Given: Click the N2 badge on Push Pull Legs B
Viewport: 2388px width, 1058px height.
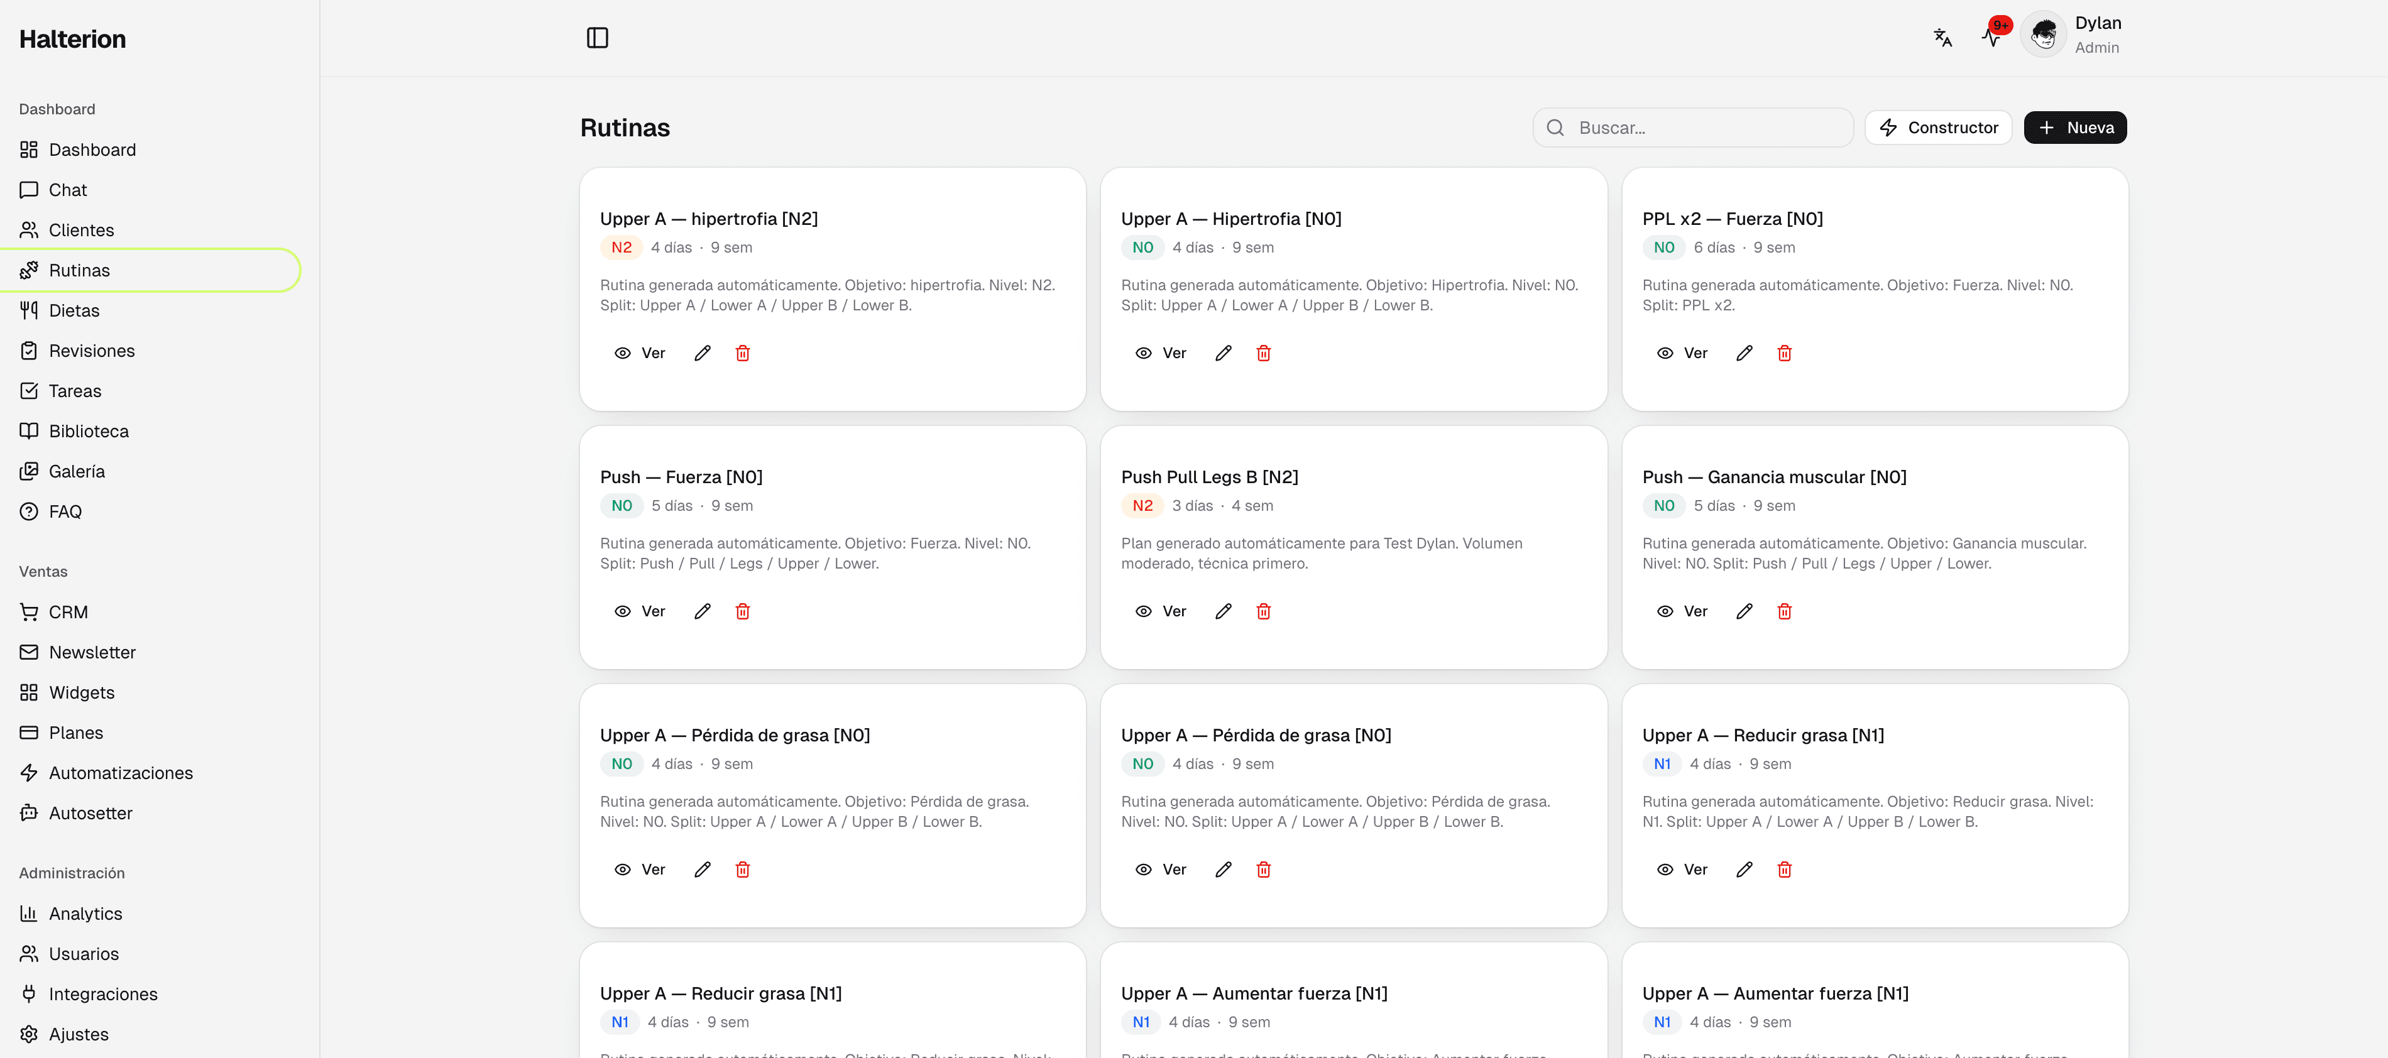Looking at the screenshot, I should point(1142,506).
